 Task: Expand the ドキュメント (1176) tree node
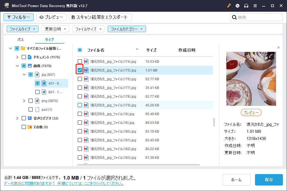[x=17, y=57]
